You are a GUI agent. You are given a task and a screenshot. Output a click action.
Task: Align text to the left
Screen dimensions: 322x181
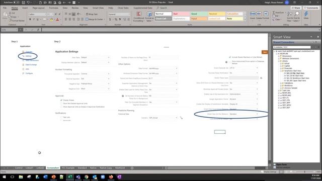click(x=66, y=19)
